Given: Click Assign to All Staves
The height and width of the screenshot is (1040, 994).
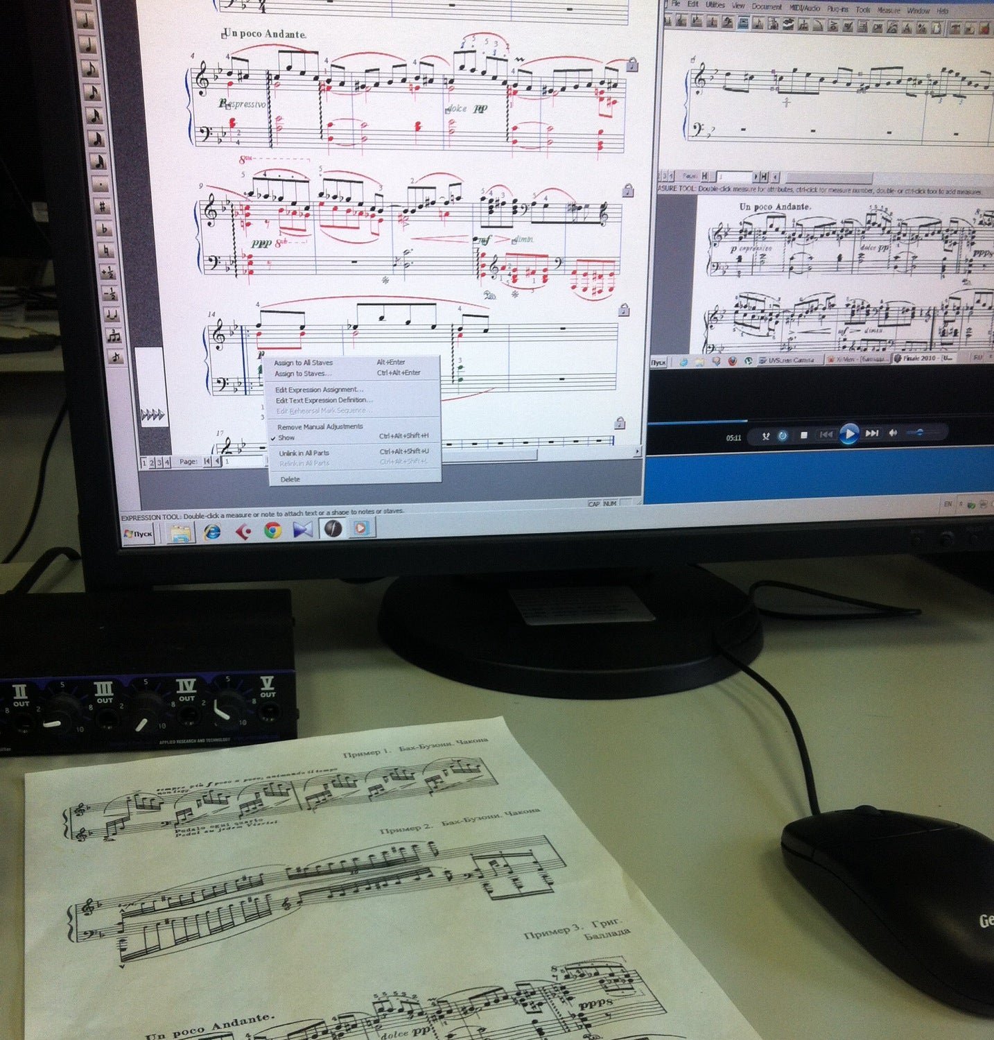Looking at the screenshot, I should 303,363.
